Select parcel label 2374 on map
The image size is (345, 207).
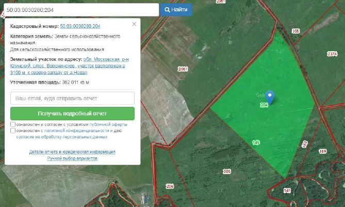coord(332,54)
